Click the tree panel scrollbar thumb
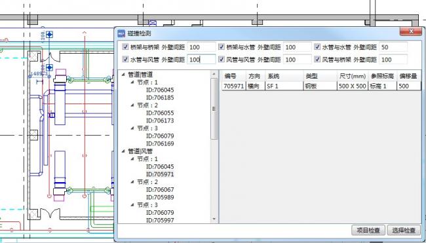This screenshot has width=426, height=243. click(214, 109)
